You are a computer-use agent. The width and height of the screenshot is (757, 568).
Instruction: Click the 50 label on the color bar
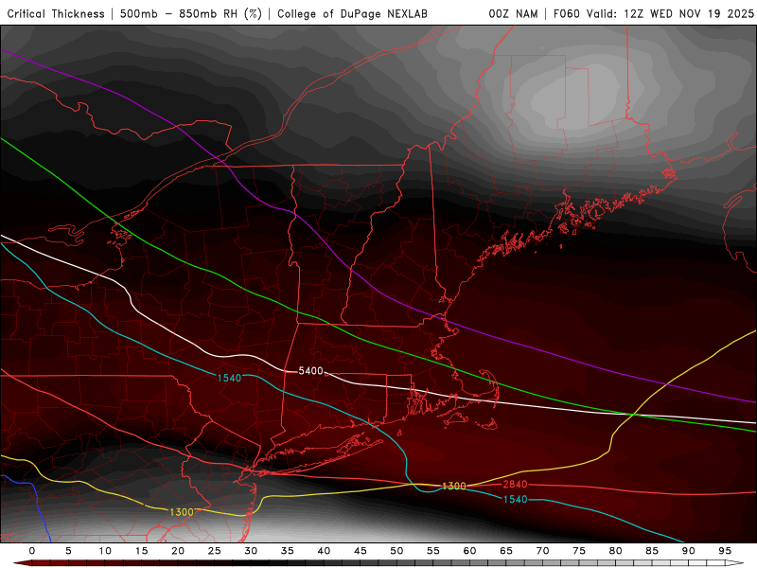pyautogui.click(x=396, y=551)
